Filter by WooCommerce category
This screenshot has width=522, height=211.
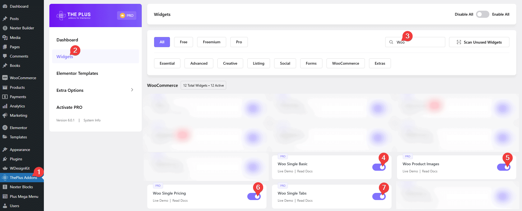345,63
